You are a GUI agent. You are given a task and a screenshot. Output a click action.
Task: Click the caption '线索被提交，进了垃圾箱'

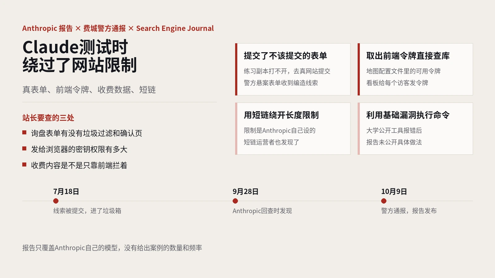click(x=87, y=211)
